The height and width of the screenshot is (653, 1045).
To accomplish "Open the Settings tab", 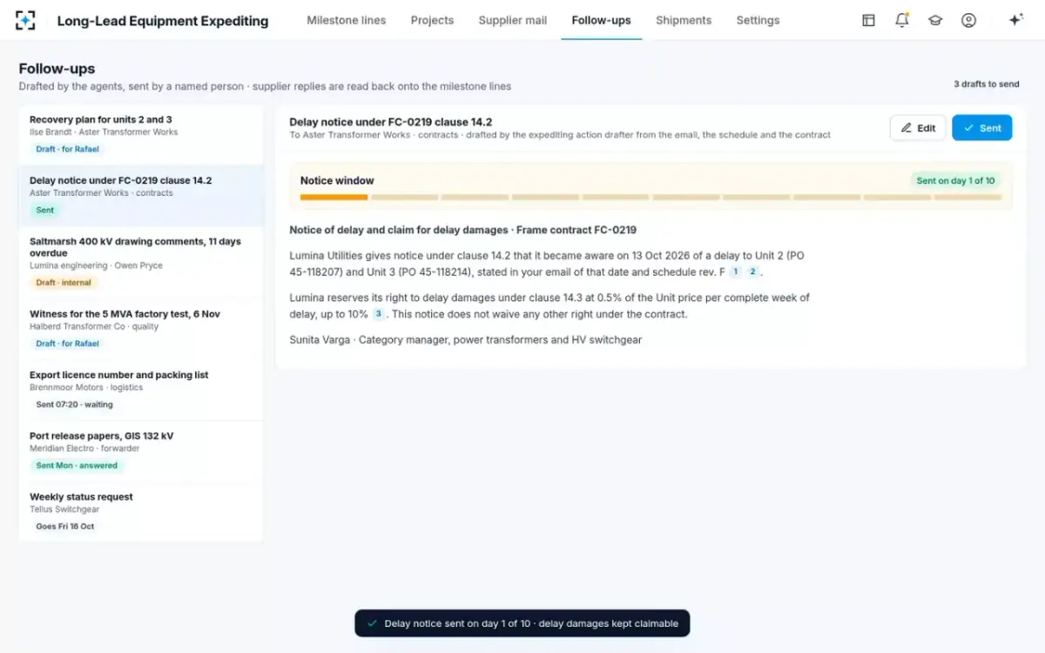I will pos(758,20).
